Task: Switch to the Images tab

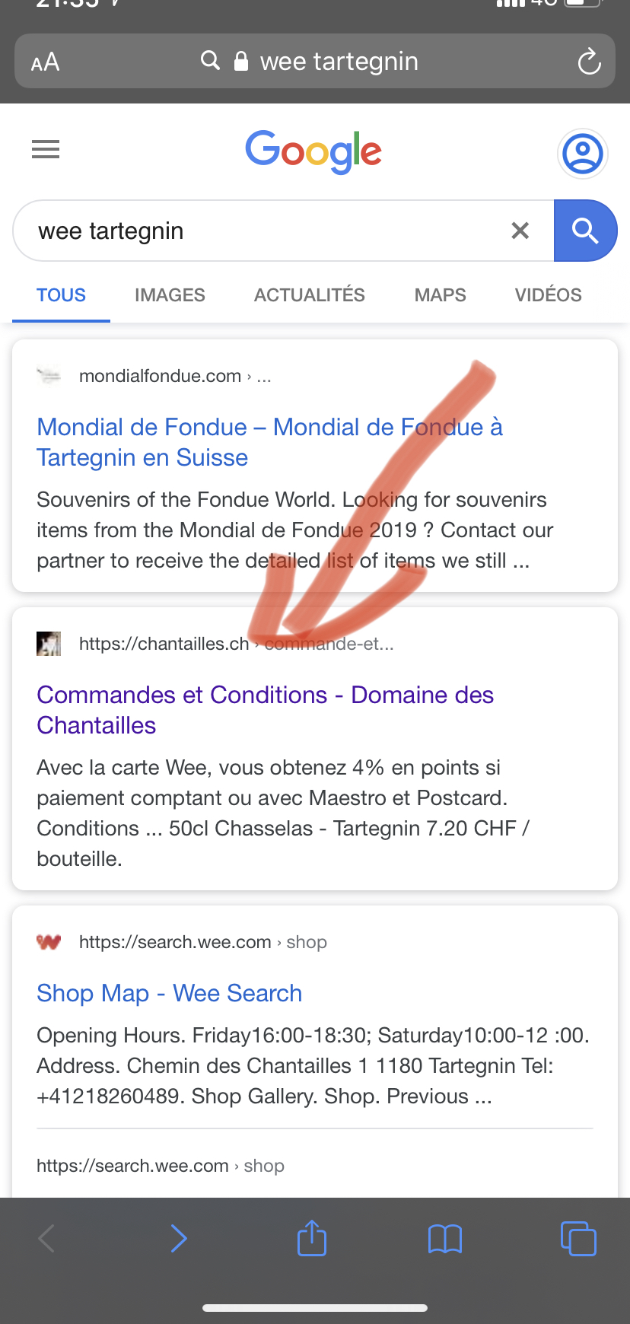Action: pos(170,295)
